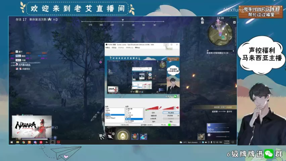Toggle the checkbox directly above welcome source

pos(127,113)
